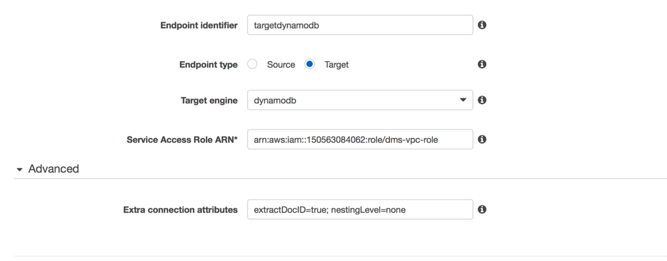Click the Endpoint identifier field containing targetdynamodb
Viewport: 667px width, 261px height.
tap(360, 25)
